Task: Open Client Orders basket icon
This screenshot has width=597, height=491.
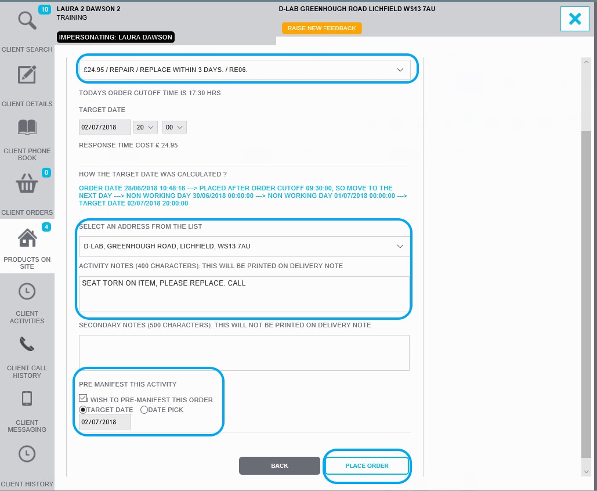Action: pyautogui.click(x=27, y=183)
